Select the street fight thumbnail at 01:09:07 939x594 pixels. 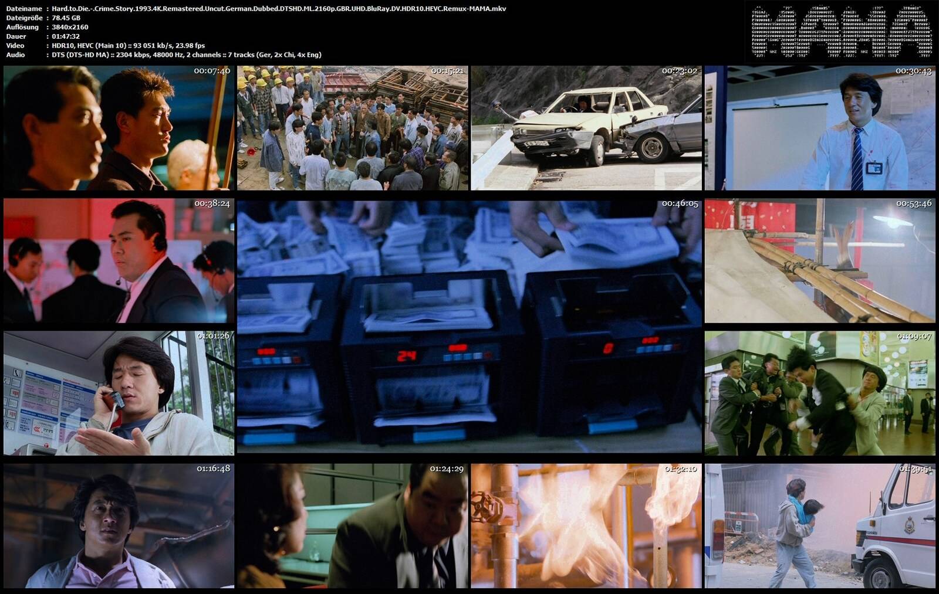[x=820, y=393]
